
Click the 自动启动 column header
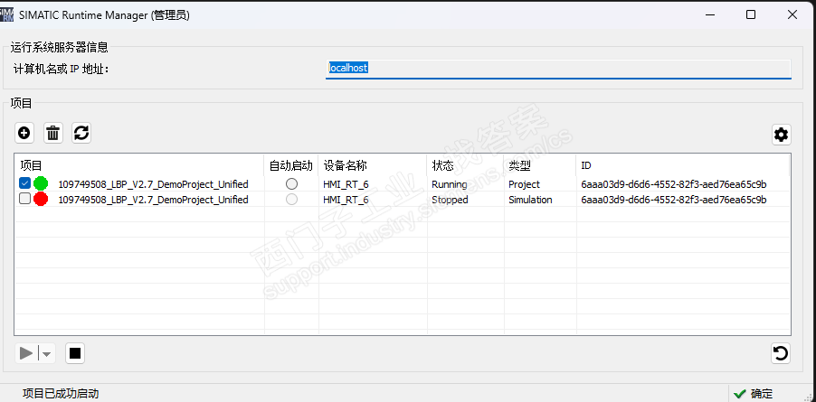[x=291, y=165]
